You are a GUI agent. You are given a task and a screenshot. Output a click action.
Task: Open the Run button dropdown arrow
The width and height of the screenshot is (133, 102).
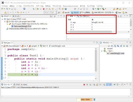tap(101, 9)
